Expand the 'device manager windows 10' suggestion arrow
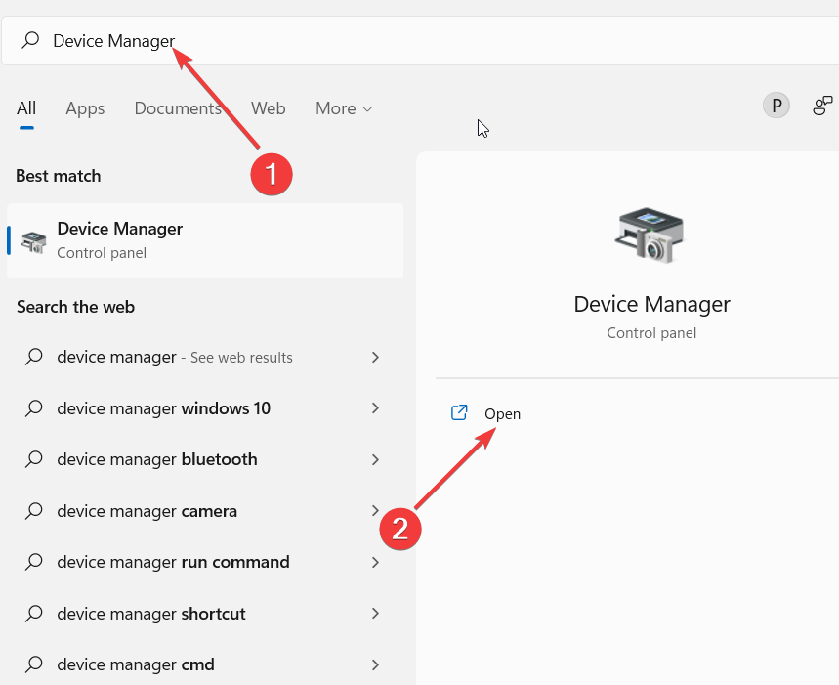The width and height of the screenshot is (839, 685). pyautogui.click(x=375, y=408)
